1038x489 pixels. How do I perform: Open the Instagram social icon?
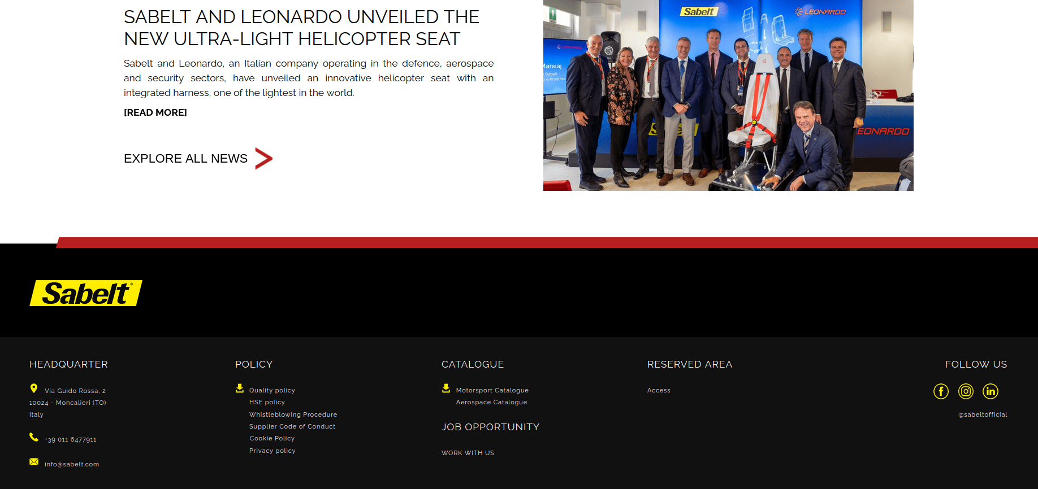[x=966, y=391]
